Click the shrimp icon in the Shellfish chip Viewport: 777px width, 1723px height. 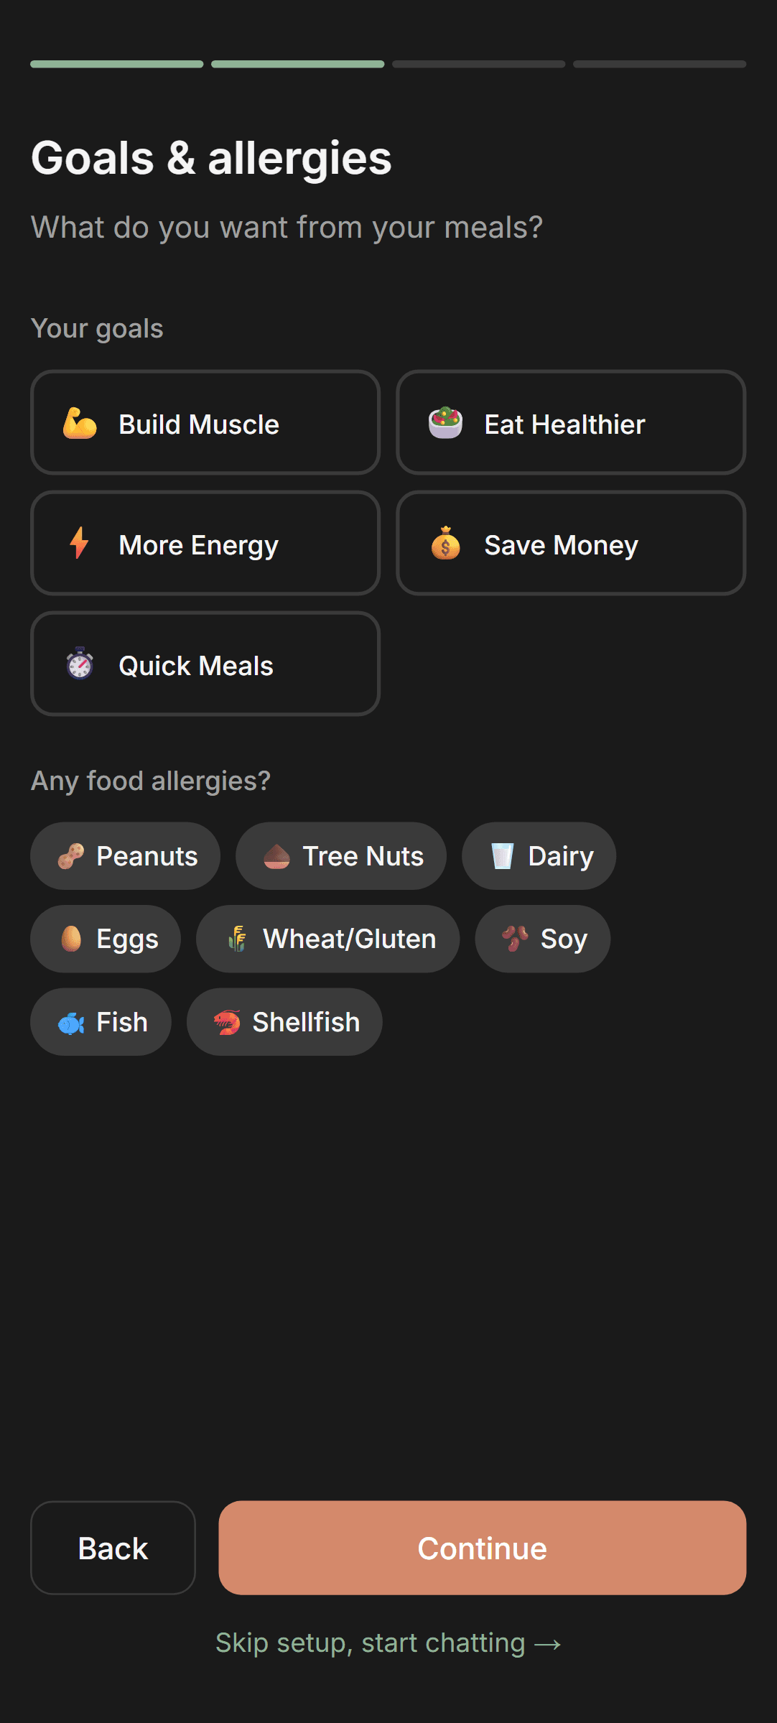coord(226,1021)
